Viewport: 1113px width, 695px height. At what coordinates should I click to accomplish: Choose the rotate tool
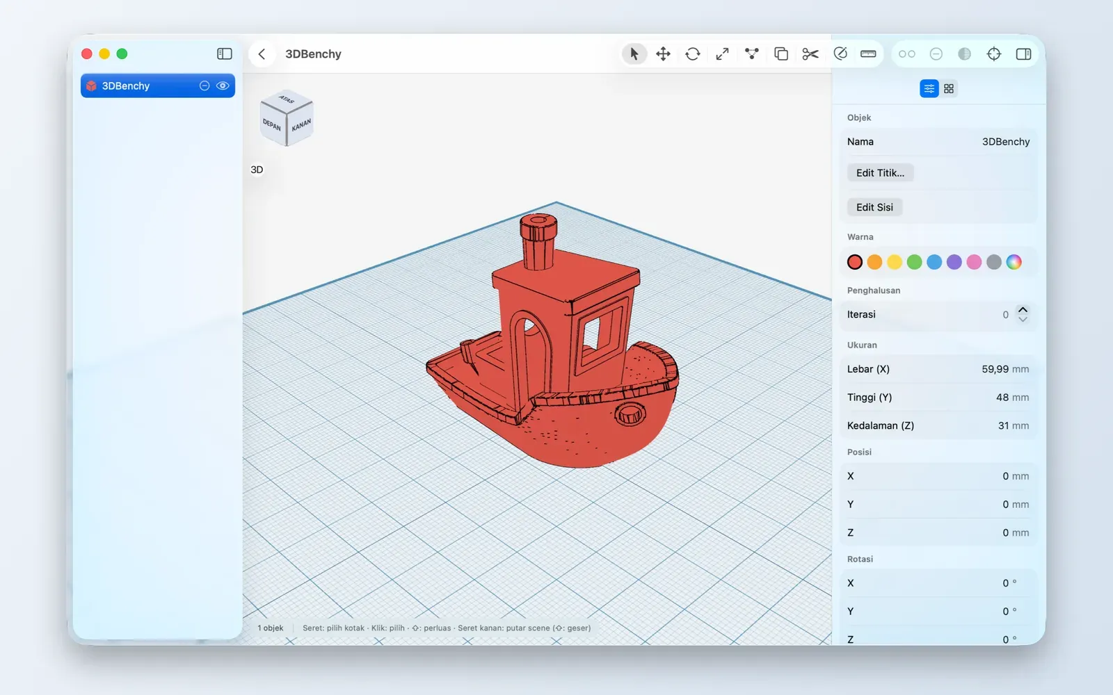click(x=693, y=54)
